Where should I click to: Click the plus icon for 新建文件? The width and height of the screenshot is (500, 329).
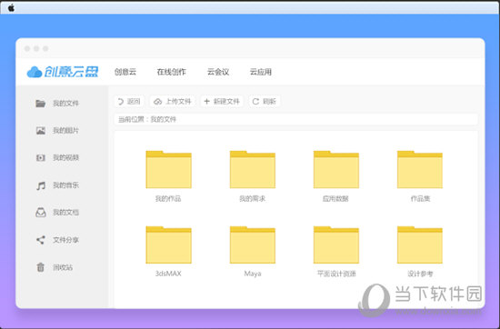[x=206, y=102]
